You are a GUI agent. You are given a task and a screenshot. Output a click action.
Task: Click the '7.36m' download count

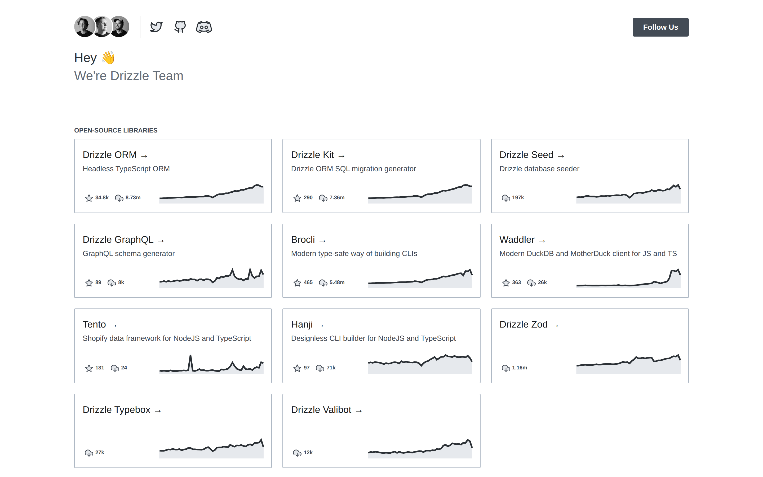pyautogui.click(x=337, y=197)
